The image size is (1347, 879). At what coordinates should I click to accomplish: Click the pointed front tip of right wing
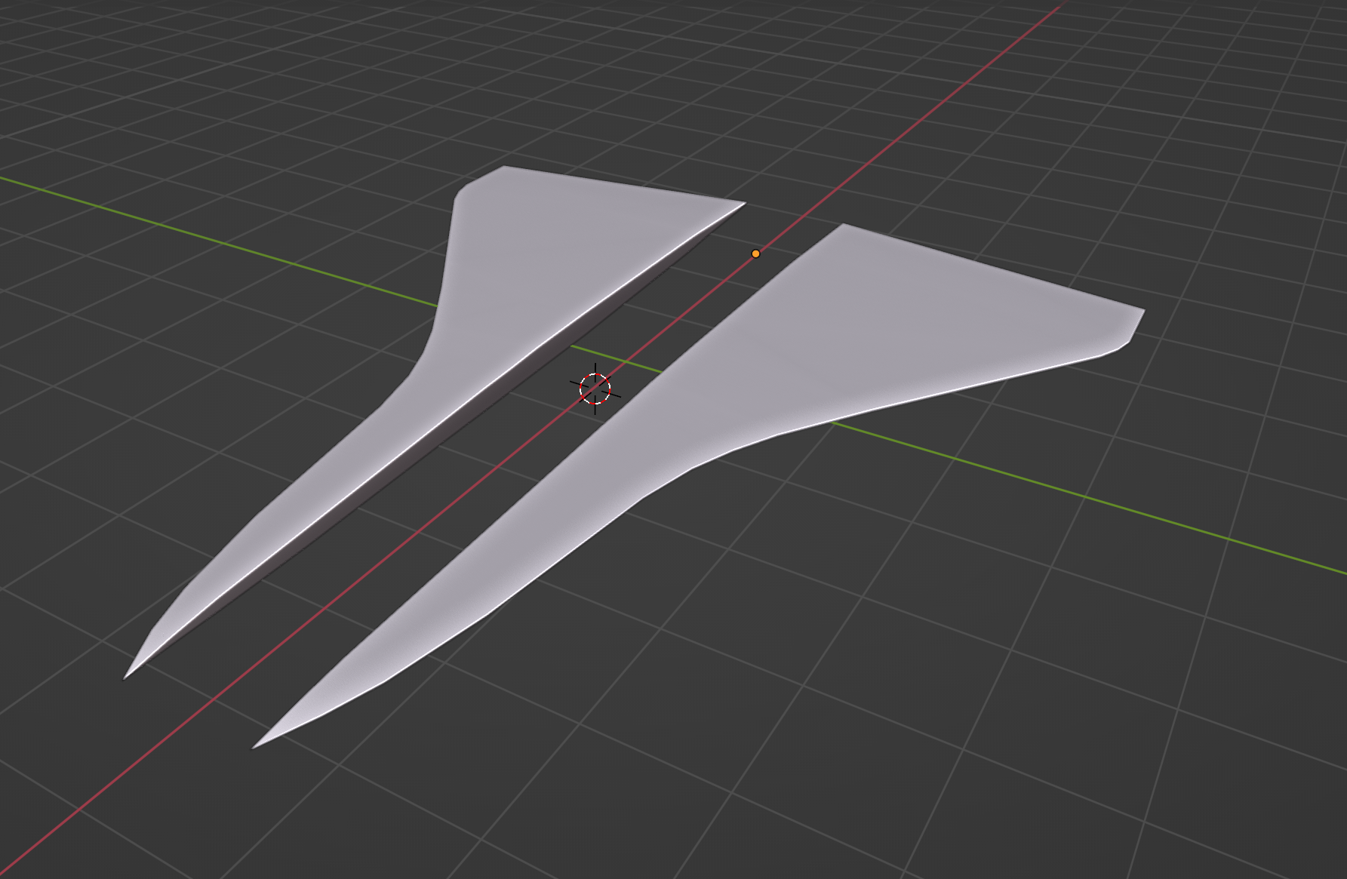pyautogui.click(x=255, y=747)
